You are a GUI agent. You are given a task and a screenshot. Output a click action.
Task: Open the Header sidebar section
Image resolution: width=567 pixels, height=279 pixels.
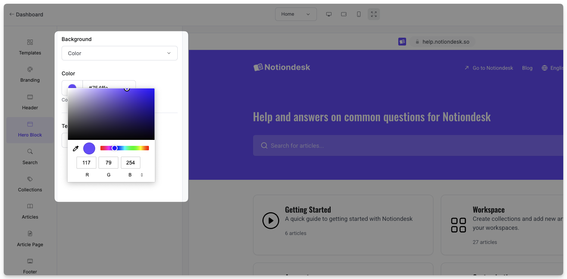[30, 102]
